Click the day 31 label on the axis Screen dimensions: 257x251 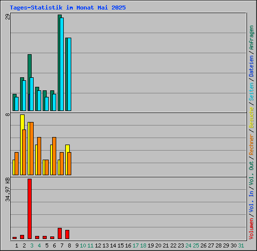241,245
